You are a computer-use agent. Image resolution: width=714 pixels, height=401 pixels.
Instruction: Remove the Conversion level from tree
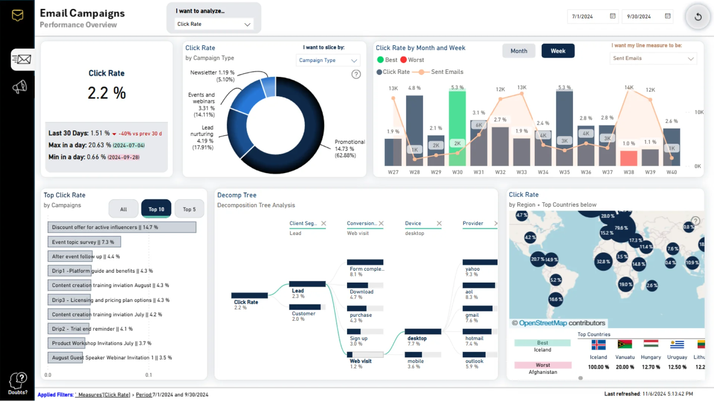[x=381, y=223]
